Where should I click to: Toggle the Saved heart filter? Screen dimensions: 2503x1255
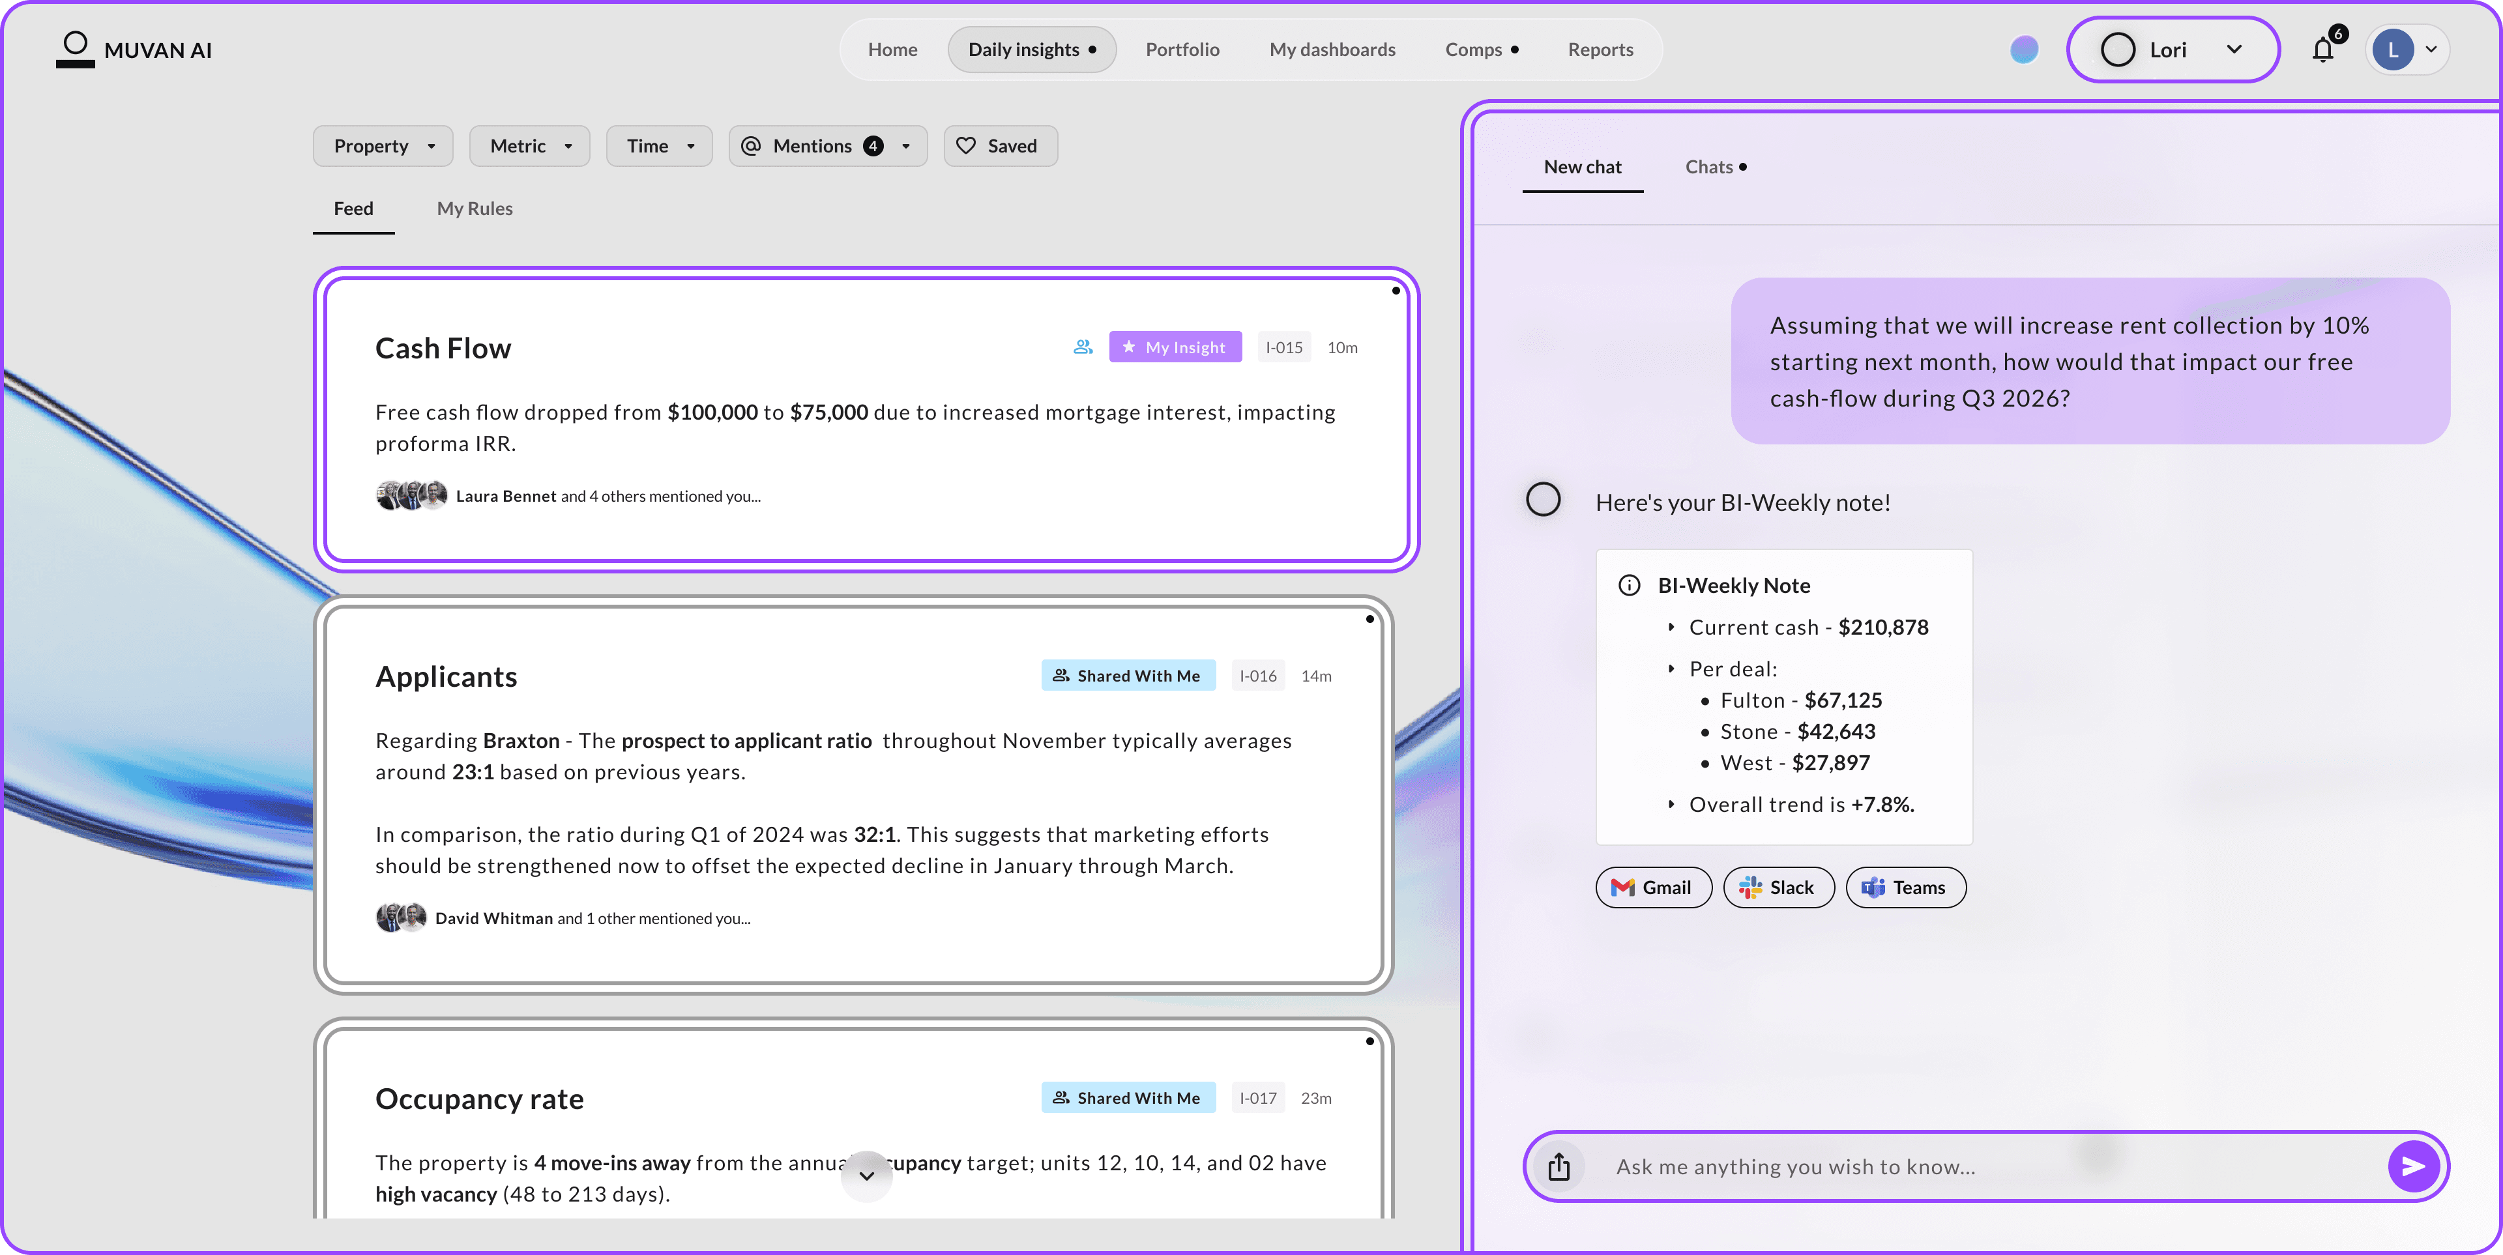(x=1000, y=146)
